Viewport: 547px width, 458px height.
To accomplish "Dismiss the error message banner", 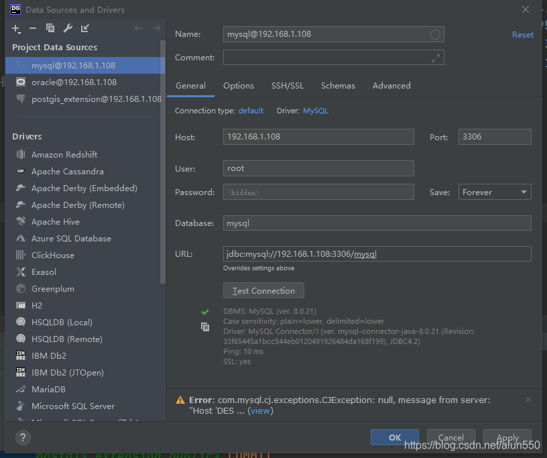I will tap(528, 400).
